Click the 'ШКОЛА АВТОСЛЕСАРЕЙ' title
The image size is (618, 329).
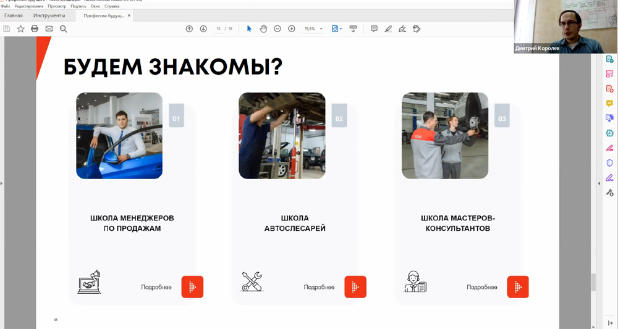point(295,223)
